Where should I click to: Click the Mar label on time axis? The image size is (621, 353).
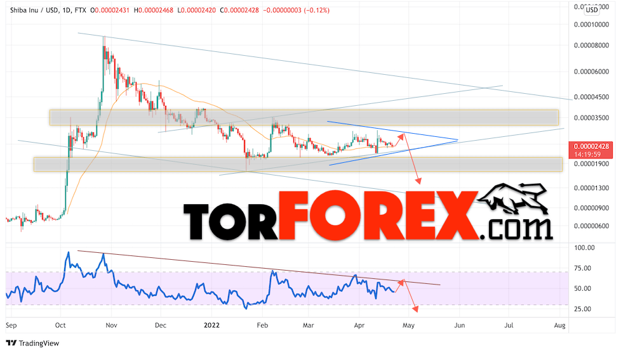[x=308, y=325]
